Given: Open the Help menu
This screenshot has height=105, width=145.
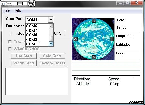Looking at the screenshot, I should click(17, 10).
